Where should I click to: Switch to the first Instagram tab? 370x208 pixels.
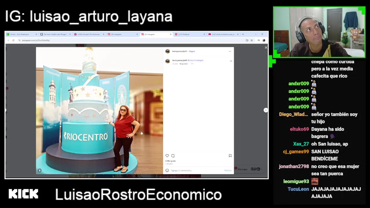123,34
